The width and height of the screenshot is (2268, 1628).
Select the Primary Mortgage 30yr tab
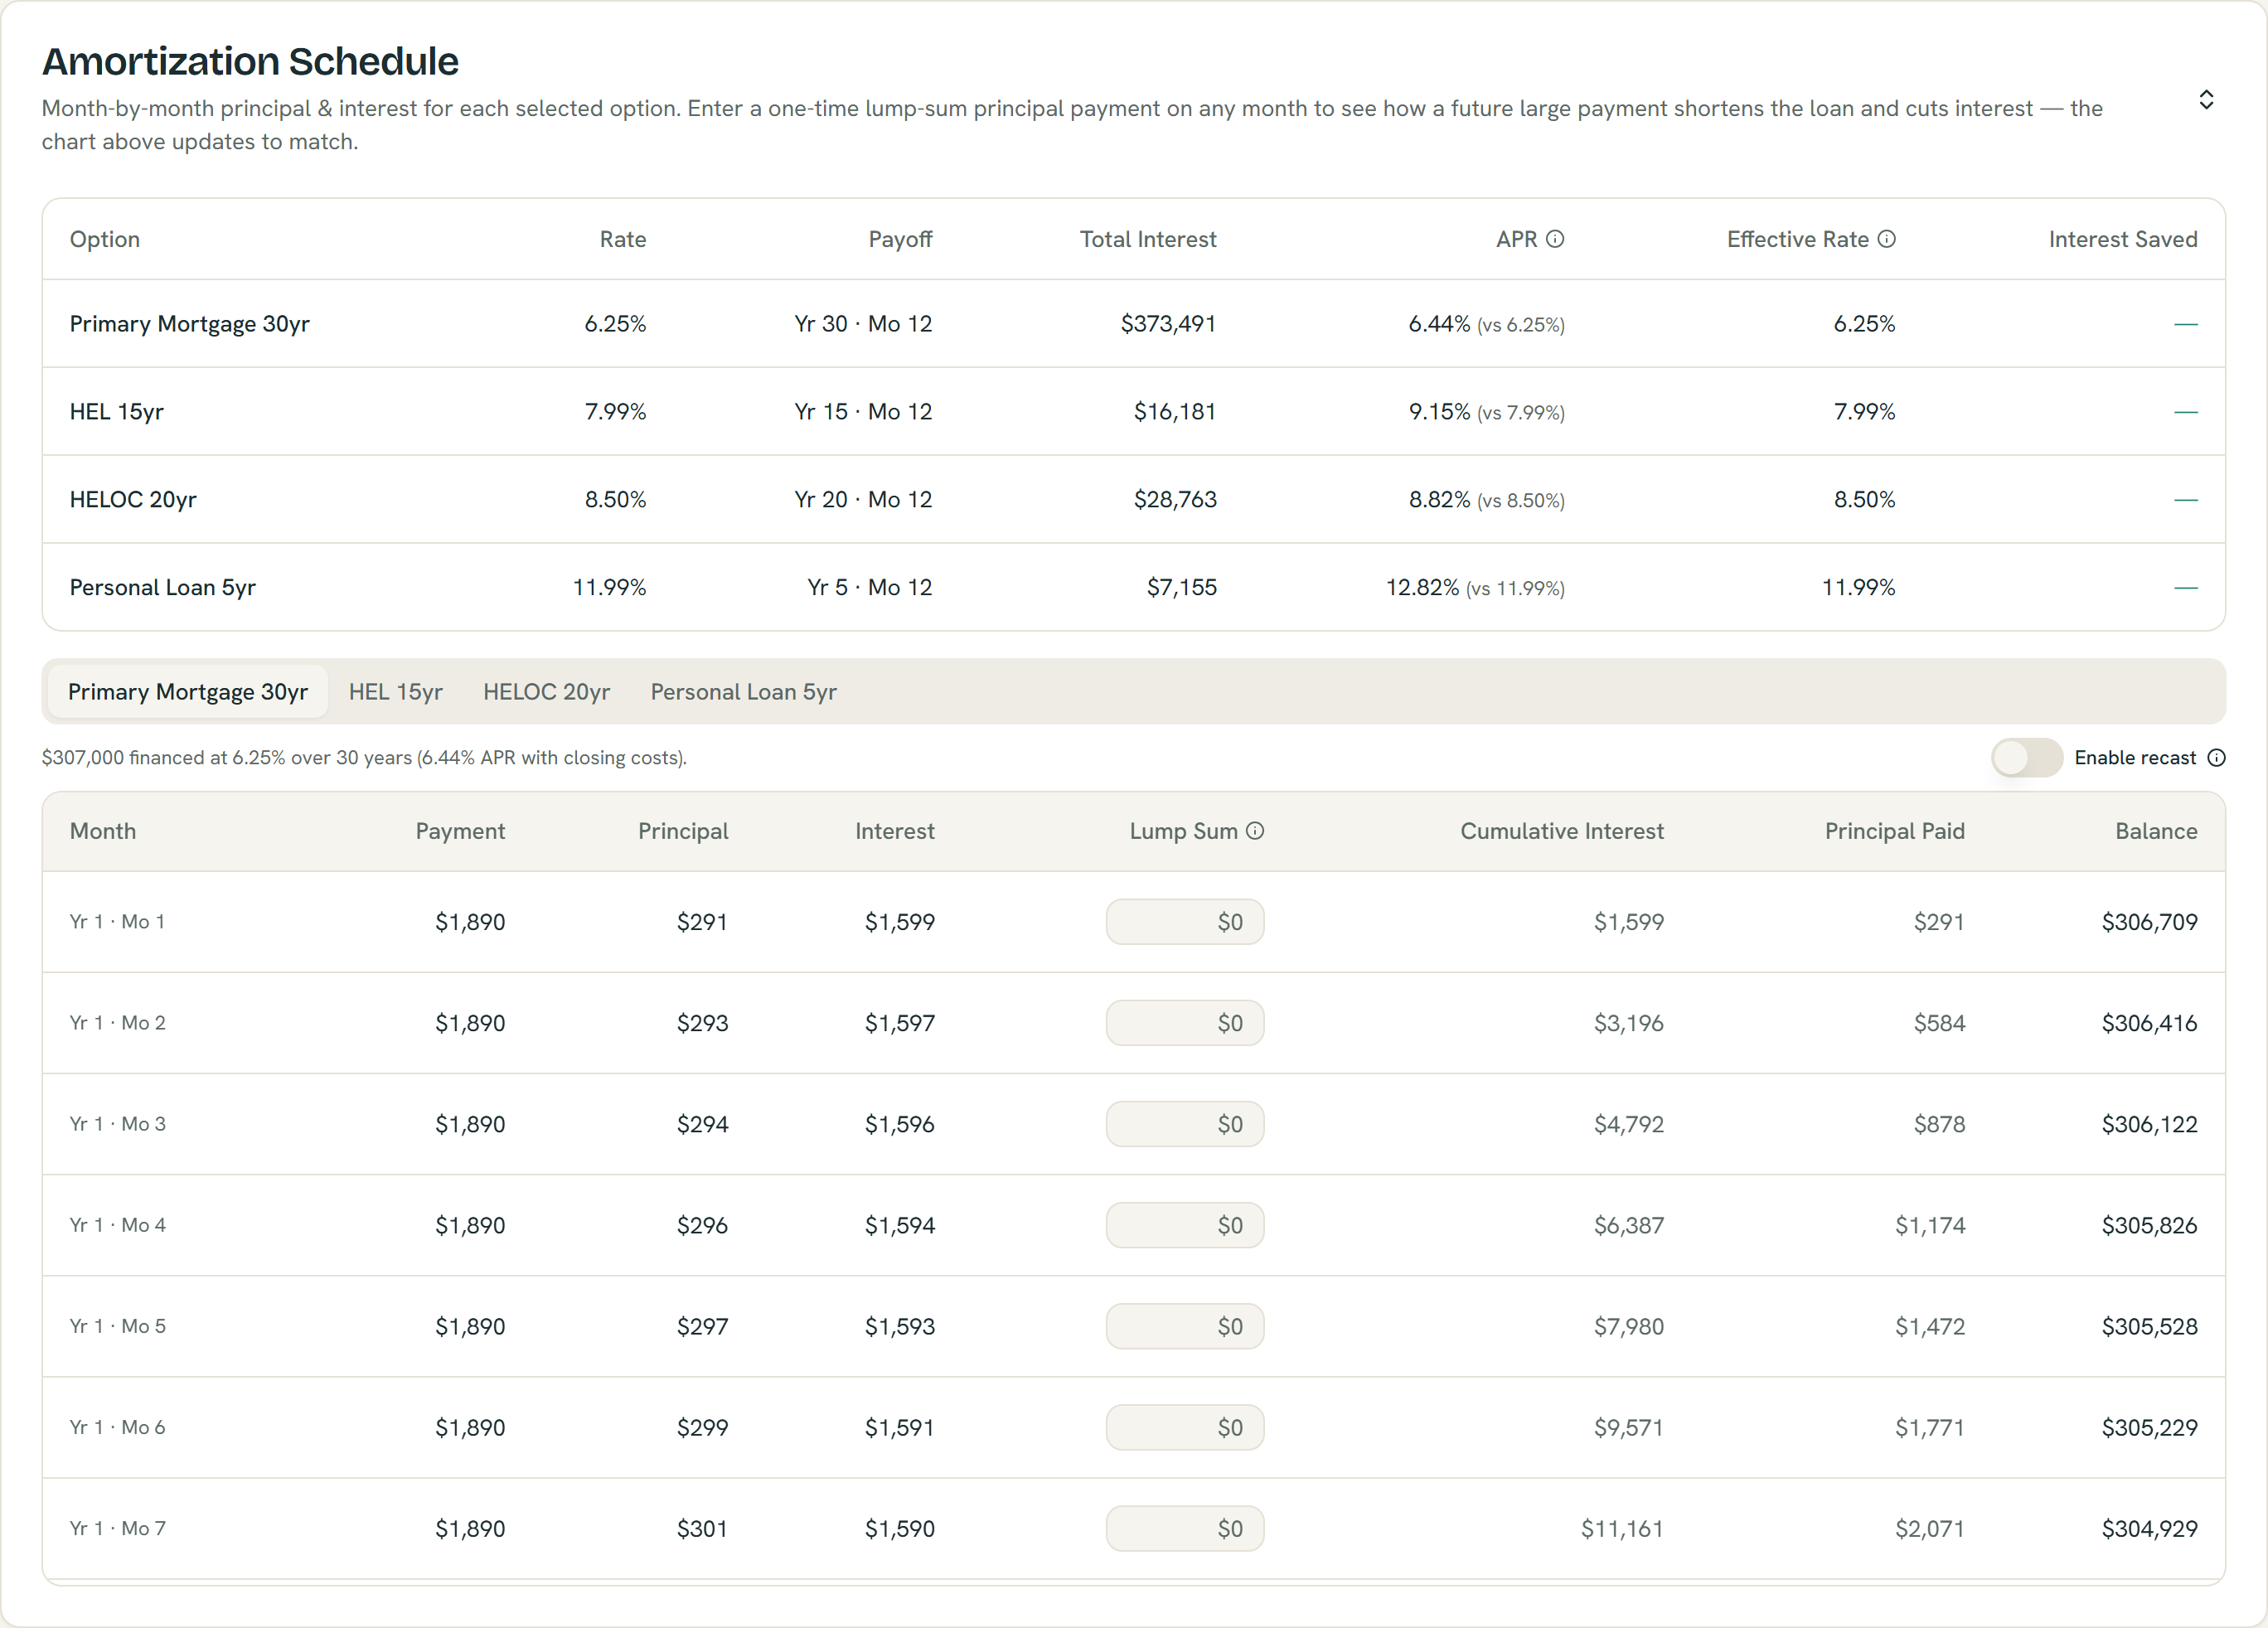188,692
